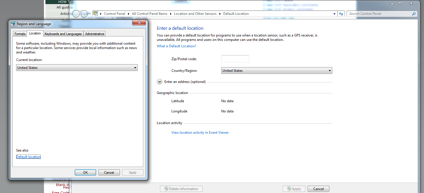
Task: Click Cancel in the Default Location window
Action: (319, 189)
